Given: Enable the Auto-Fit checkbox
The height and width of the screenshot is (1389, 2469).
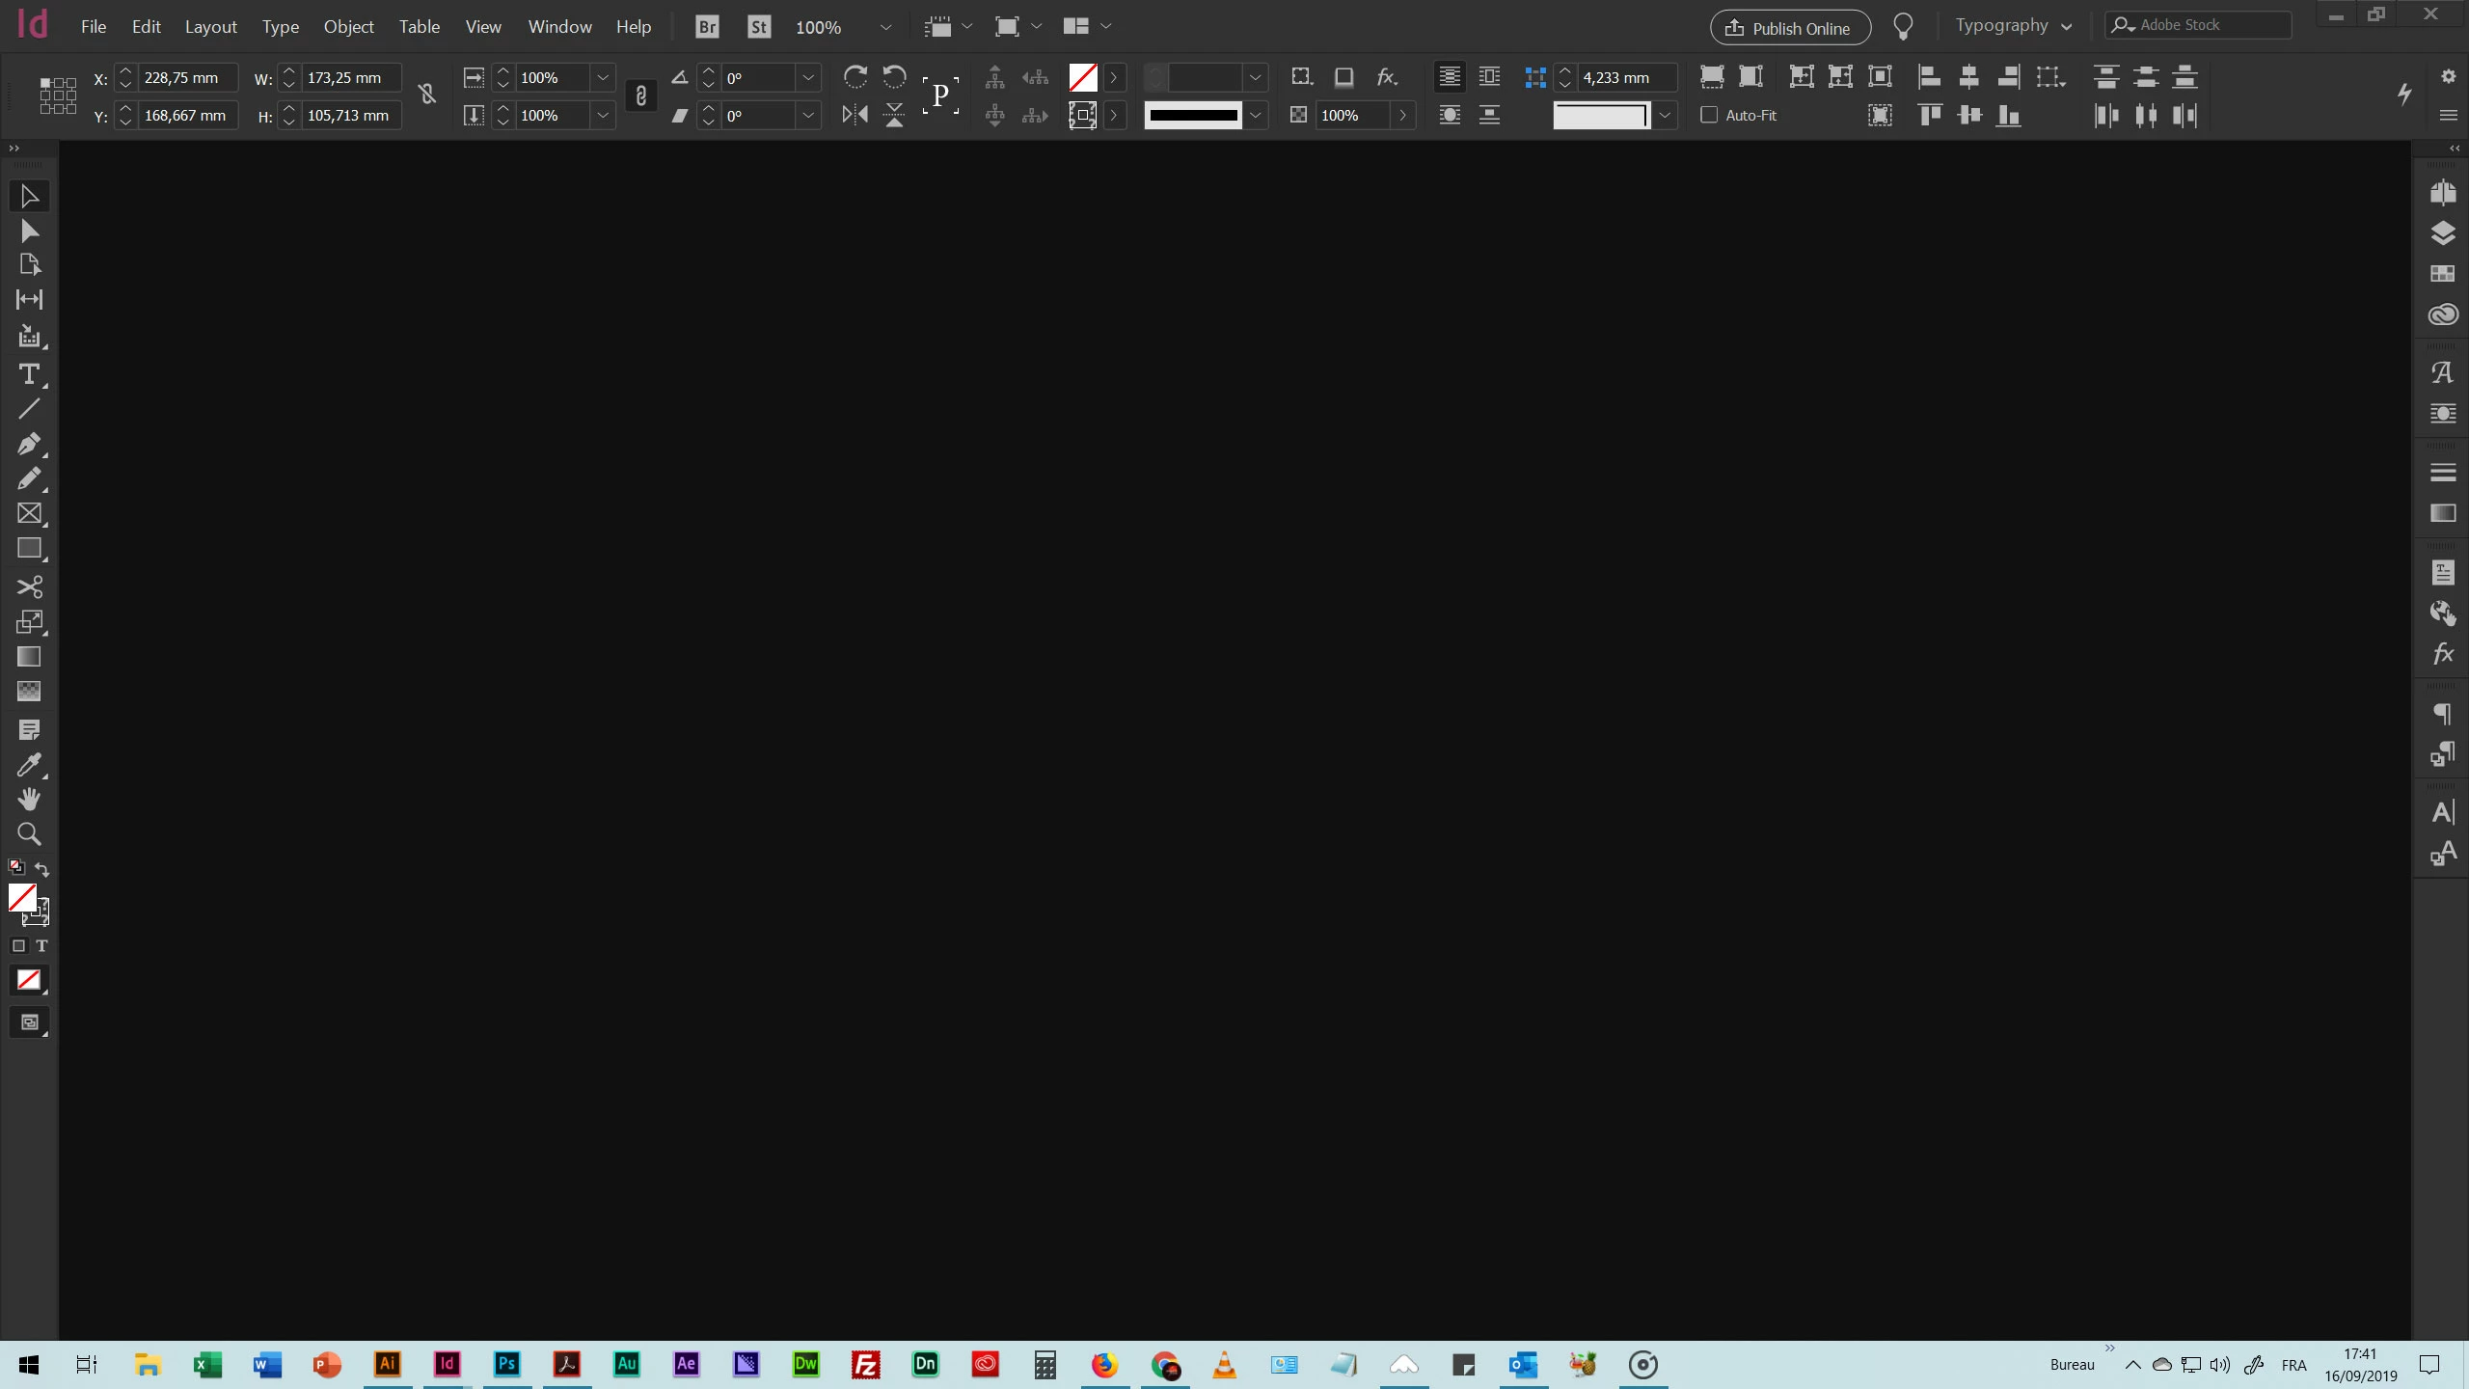Looking at the screenshot, I should click(1709, 115).
